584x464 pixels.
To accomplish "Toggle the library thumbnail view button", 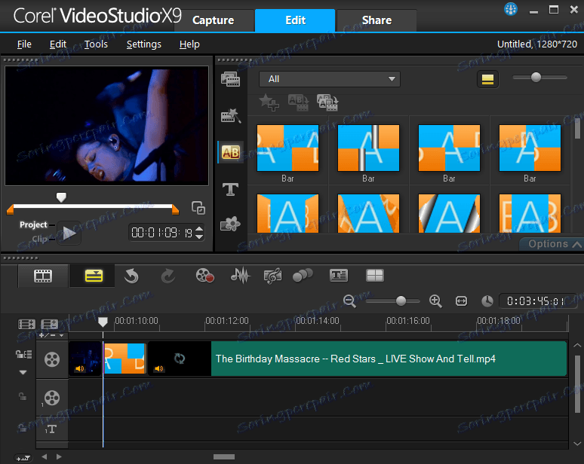I will (x=487, y=79).
